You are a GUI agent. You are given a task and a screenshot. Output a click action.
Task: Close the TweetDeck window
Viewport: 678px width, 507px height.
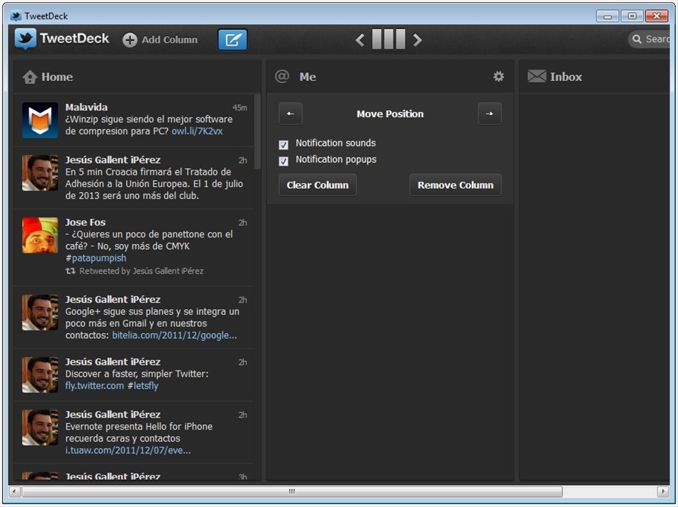click(x=656, y=16)
